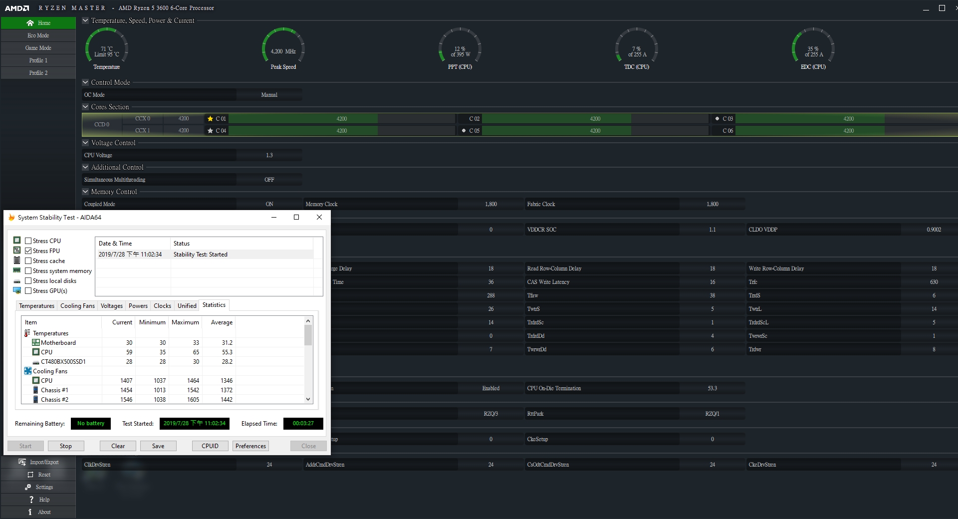Click the C 01 core speed bar

(342, 119)
